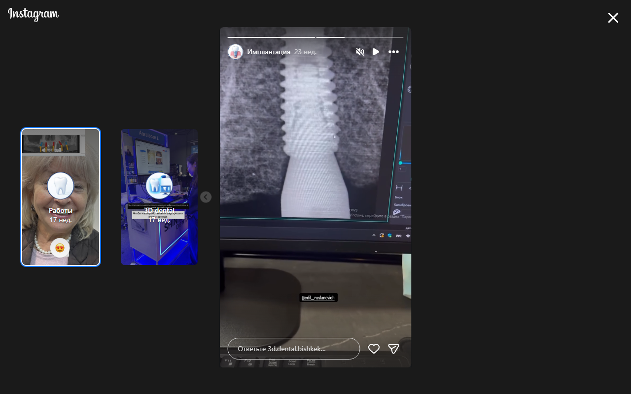Share the story via Direct message
The height and width of the screenshot is (394, 631).
click(393, 348)
